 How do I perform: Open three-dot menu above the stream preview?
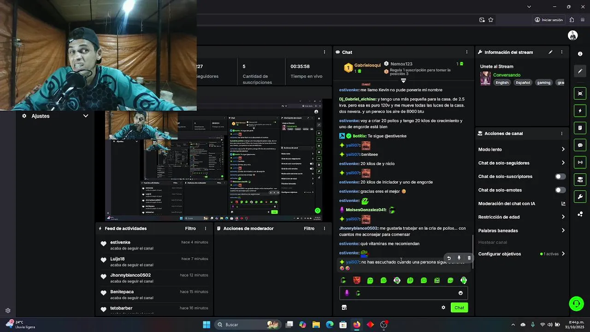pos(324,52)
